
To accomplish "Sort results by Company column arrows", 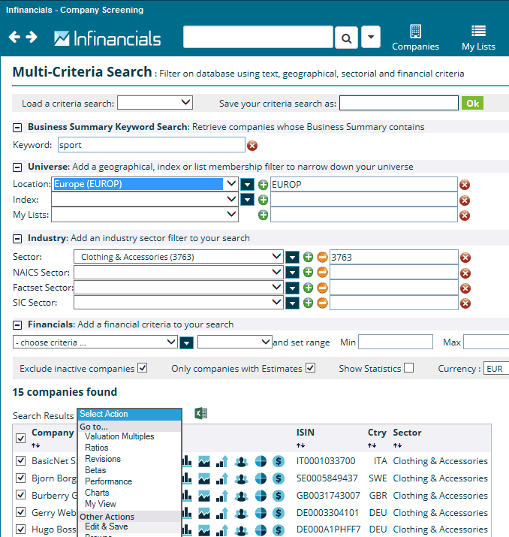I will 36,445.
